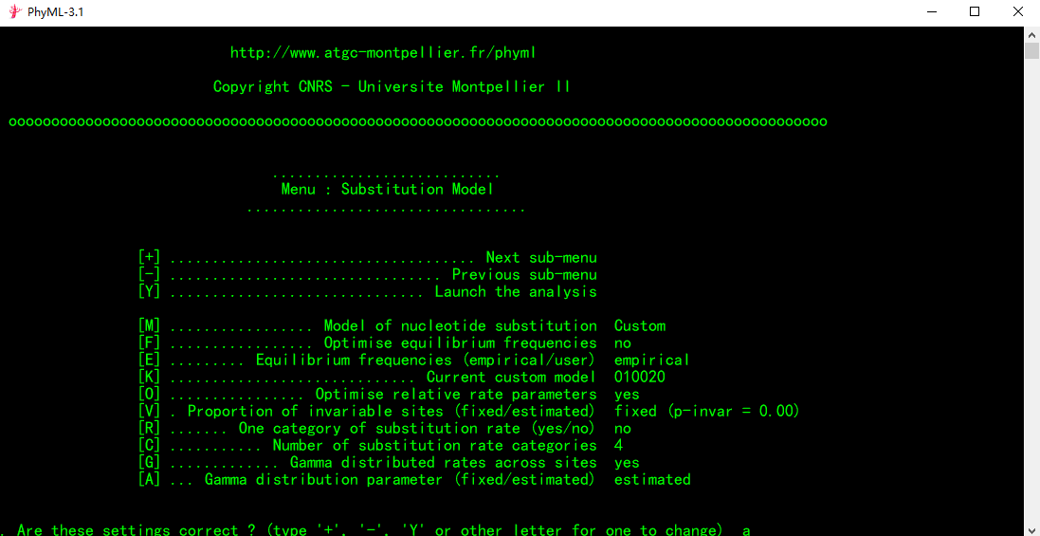Click the 'Custom' model value
Screen dimensions: 1040x536
639,325
